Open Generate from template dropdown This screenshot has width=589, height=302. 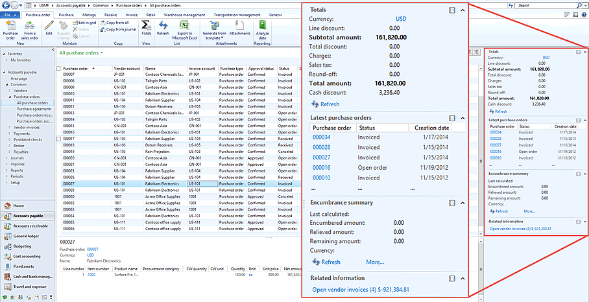213,30
